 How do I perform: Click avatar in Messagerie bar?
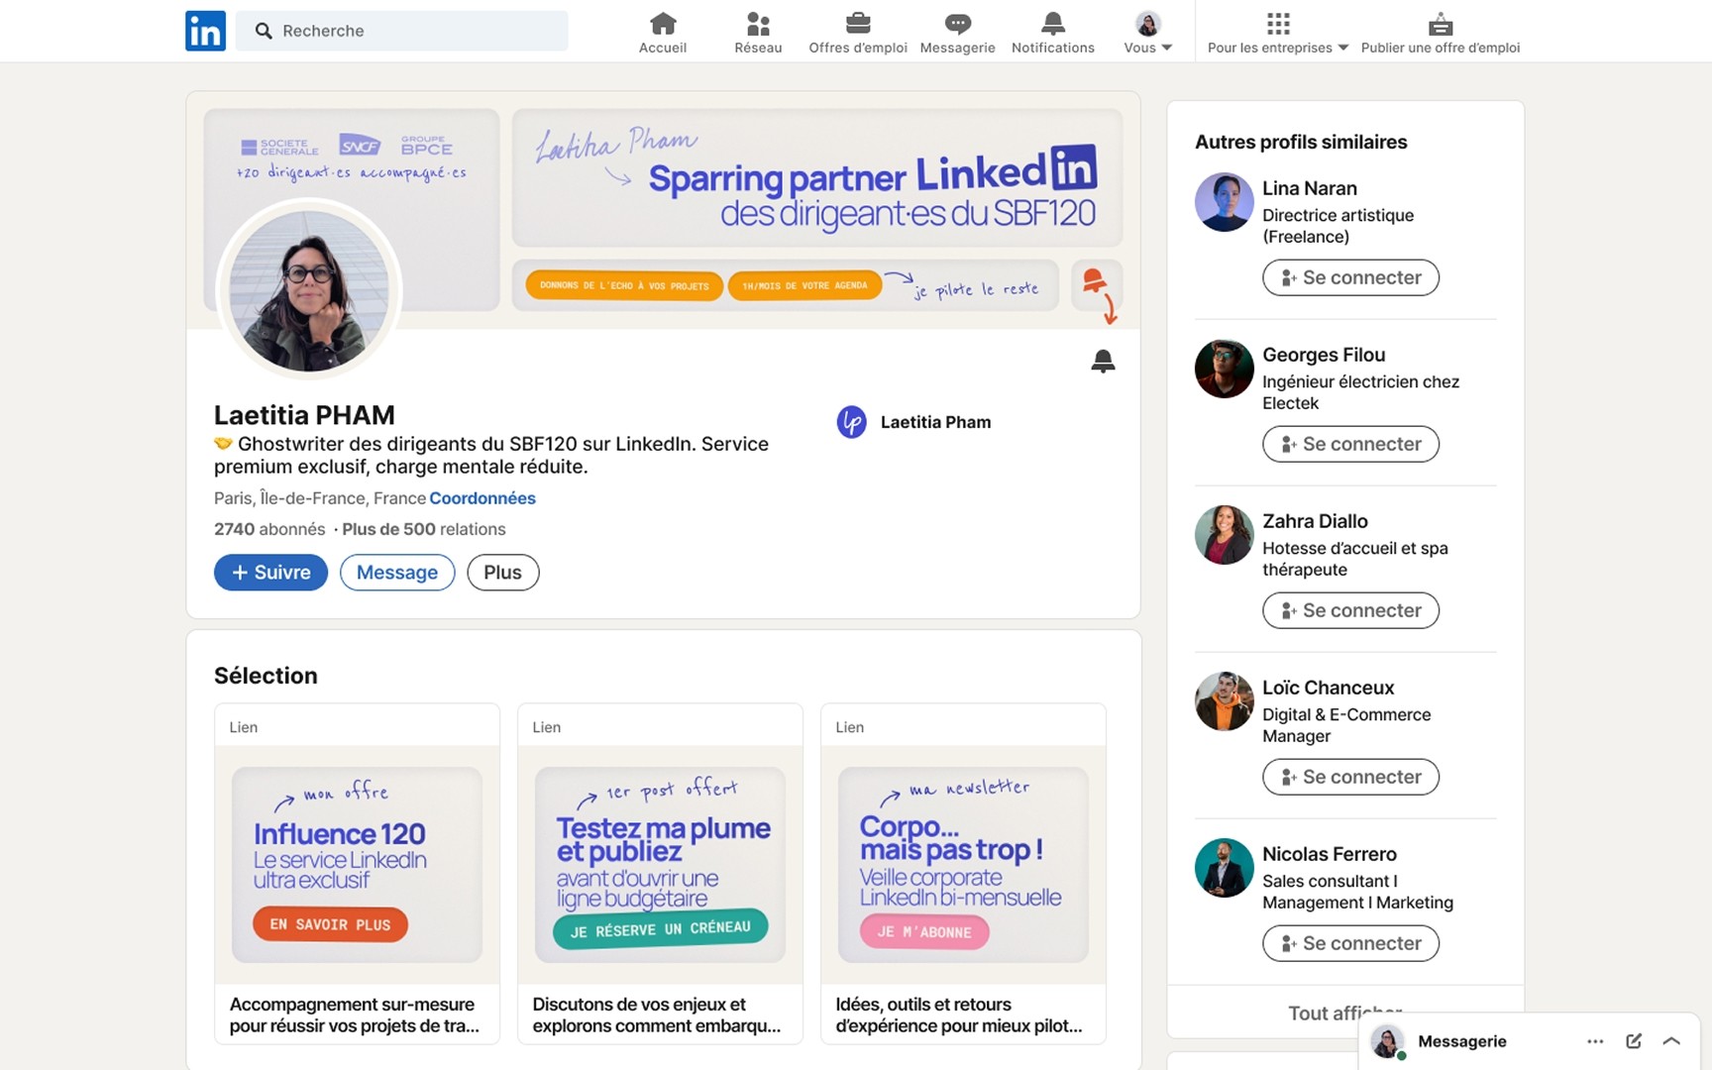1387,1041
